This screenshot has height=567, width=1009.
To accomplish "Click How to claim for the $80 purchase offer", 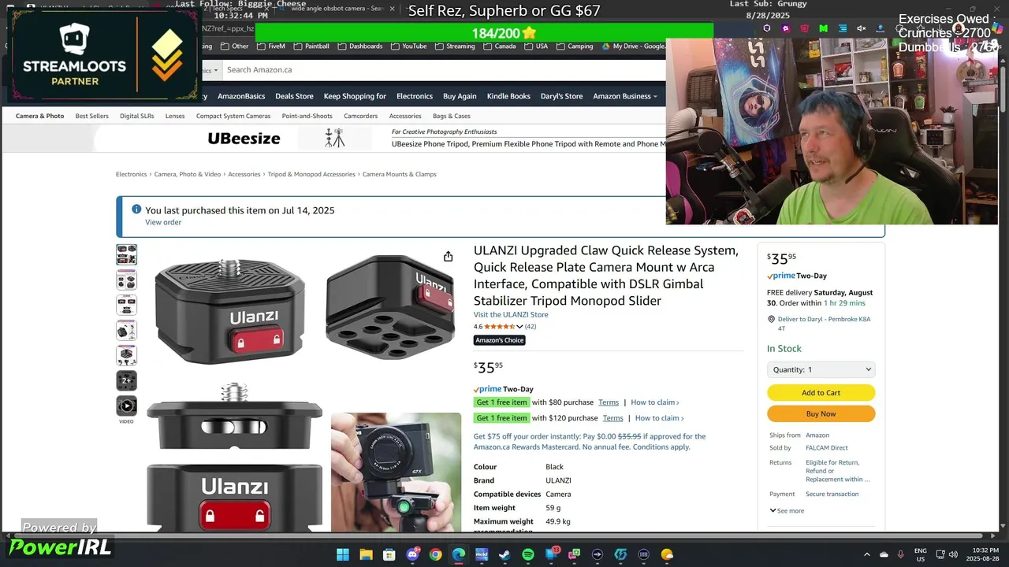I will 655,402.
